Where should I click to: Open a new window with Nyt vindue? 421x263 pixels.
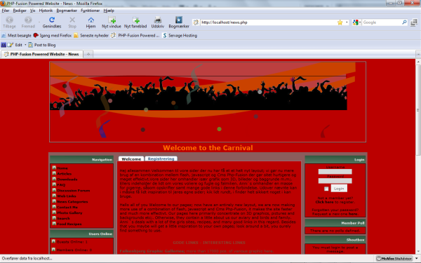point(112,20)
